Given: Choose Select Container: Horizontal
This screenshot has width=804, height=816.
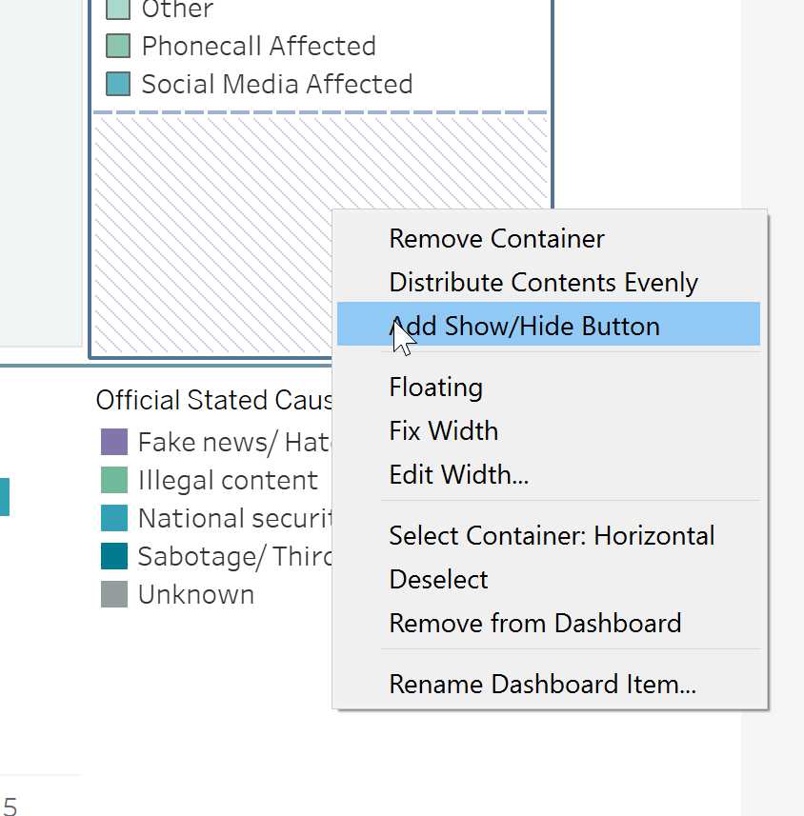Looking at the screenshot, I should point(552,535).
